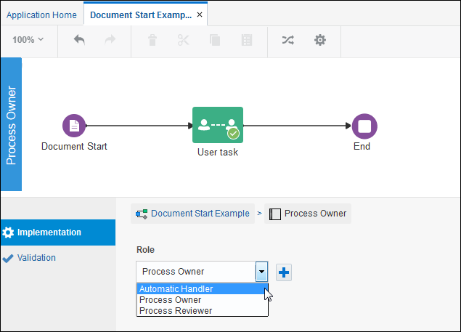This screenshot has width=461, height=332.
Task: Switch to the Application Home tab
Action: tap(41, 15)
